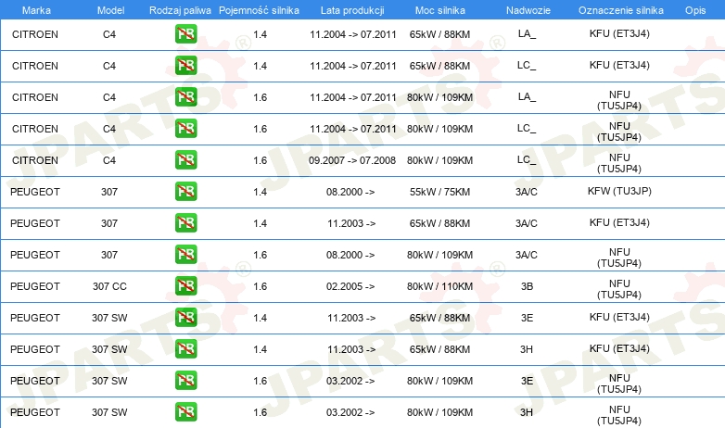725x428 pixels.
Task: Click the Pojemność silnika column header
Action: pos(259,10)
